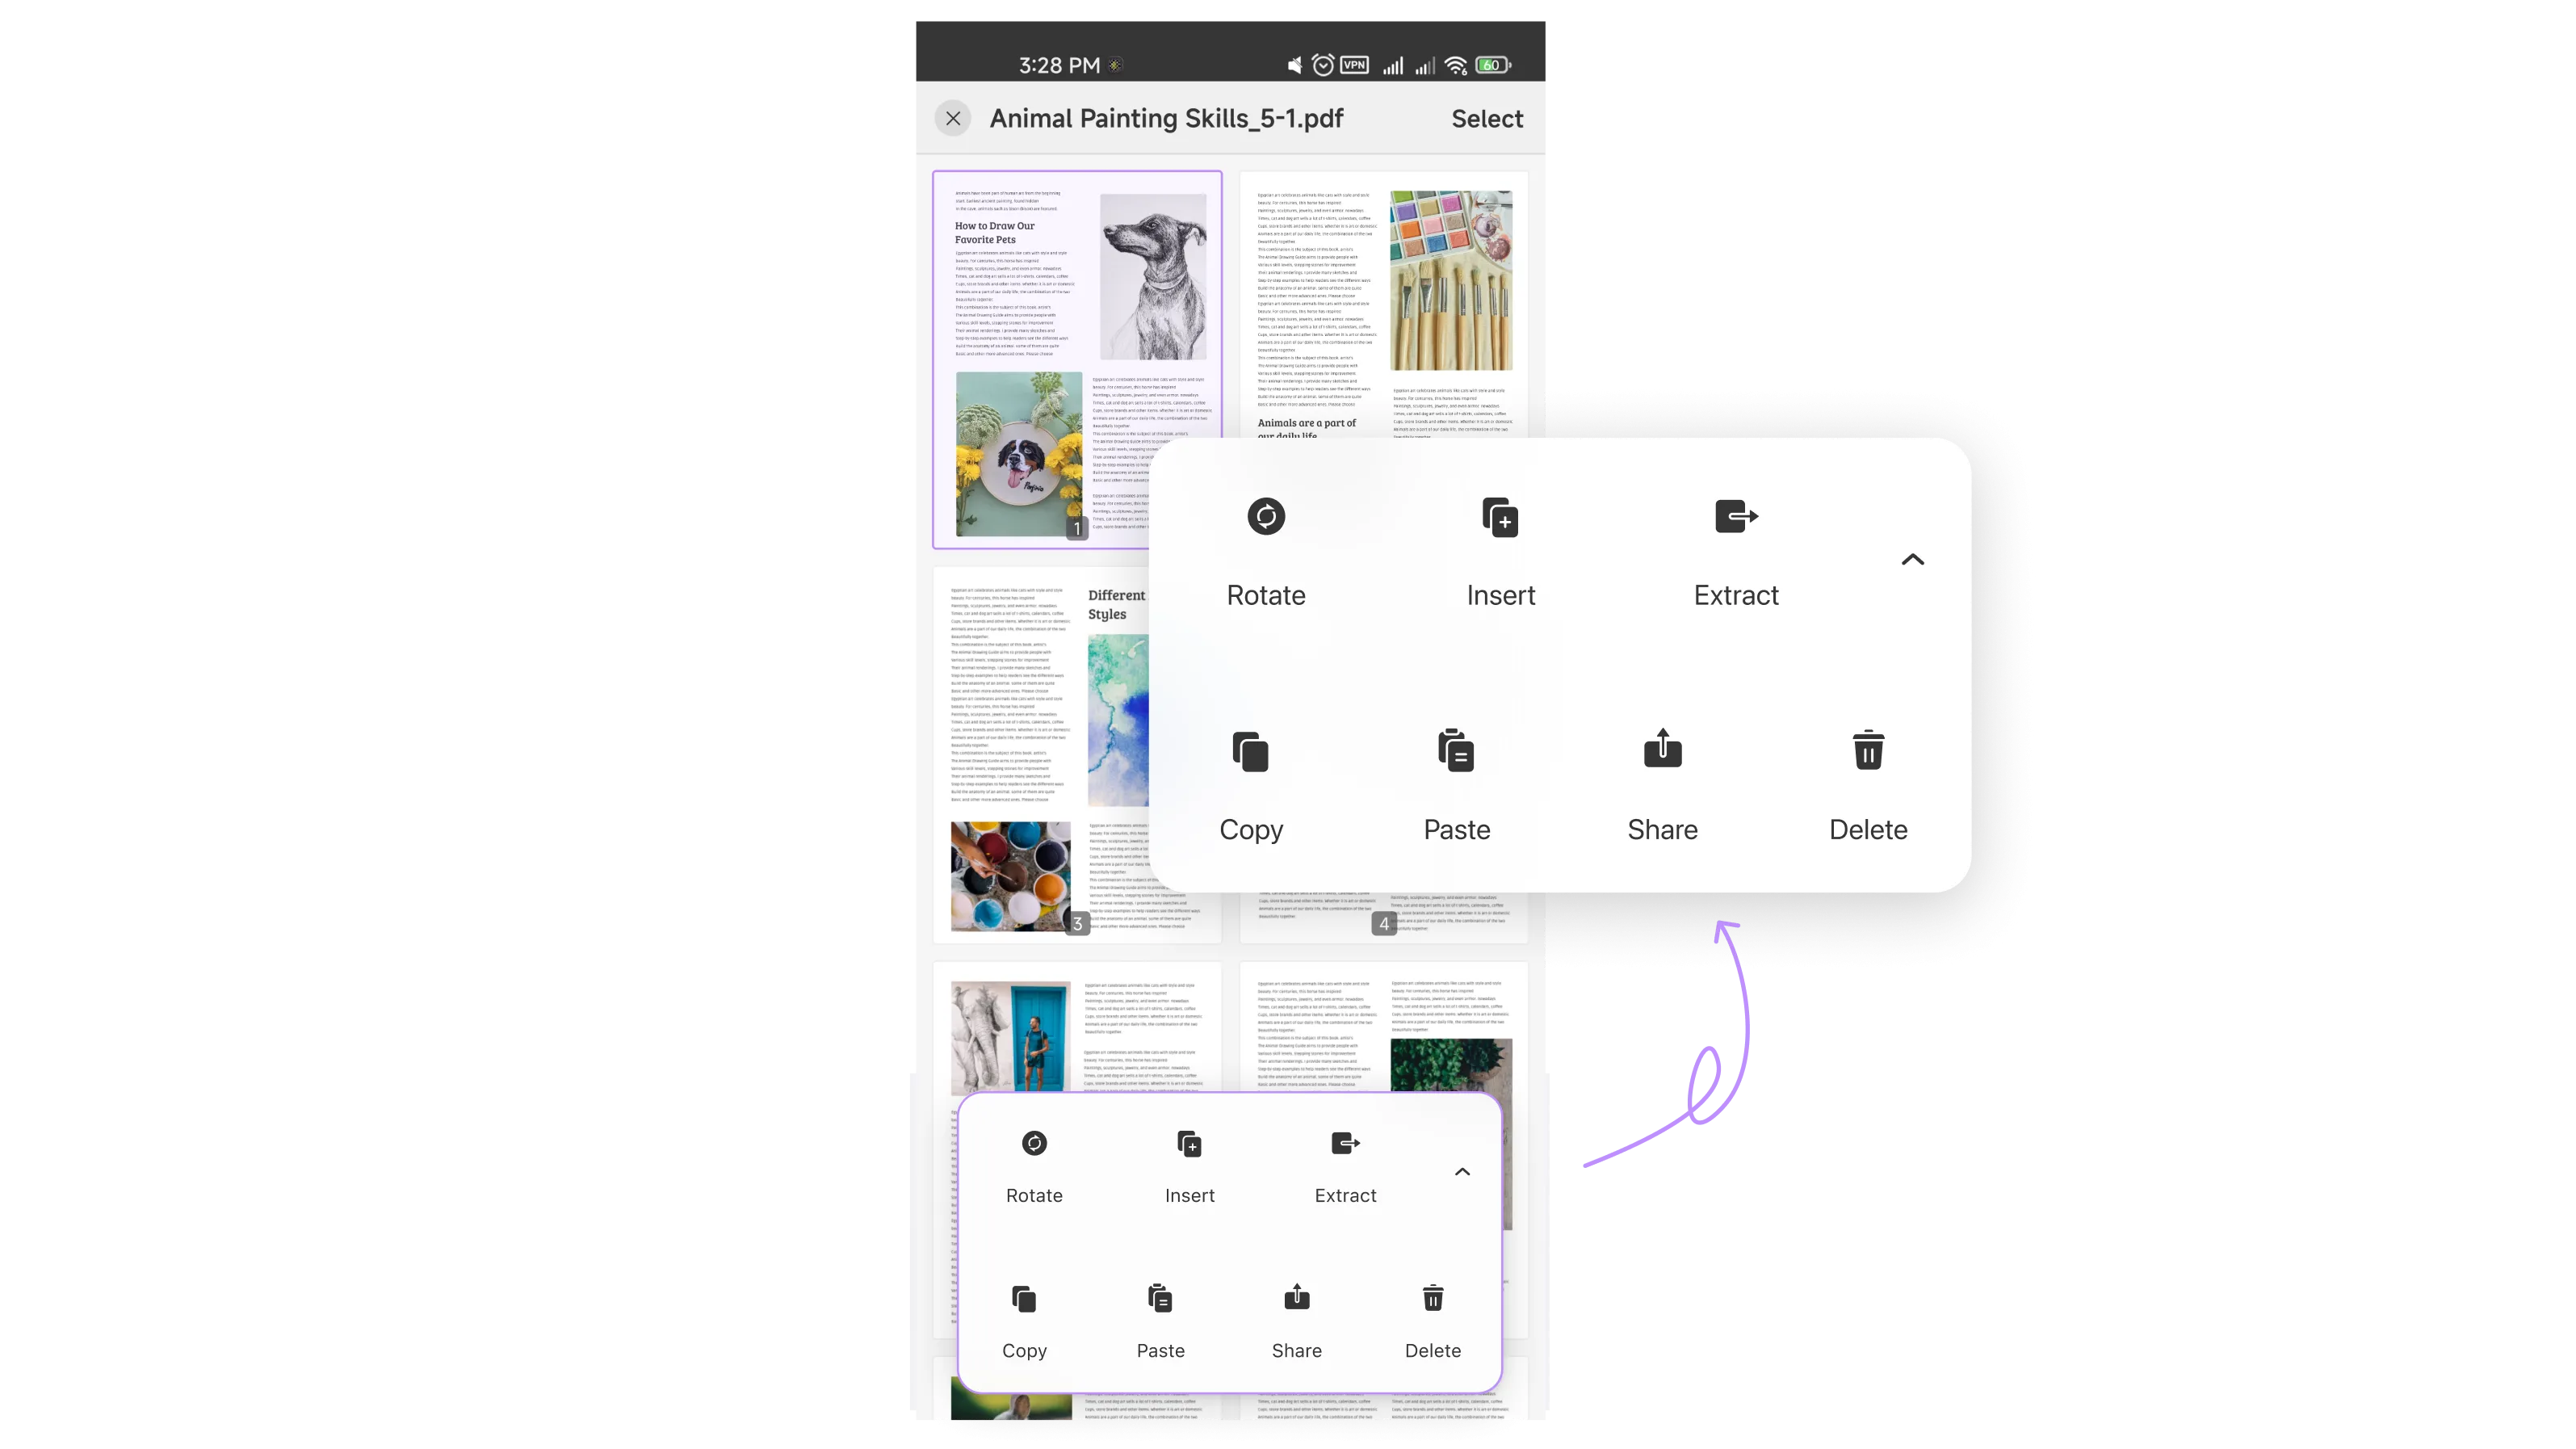The width and height of the screenshot is (2576, 1449).
Task: Click the Delete page icon
Action: pyautogui.click(x=1433, y=1297)
